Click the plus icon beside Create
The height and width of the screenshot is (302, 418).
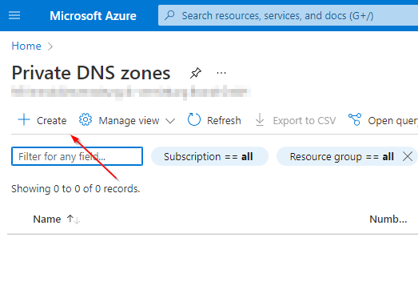[24, 119]
